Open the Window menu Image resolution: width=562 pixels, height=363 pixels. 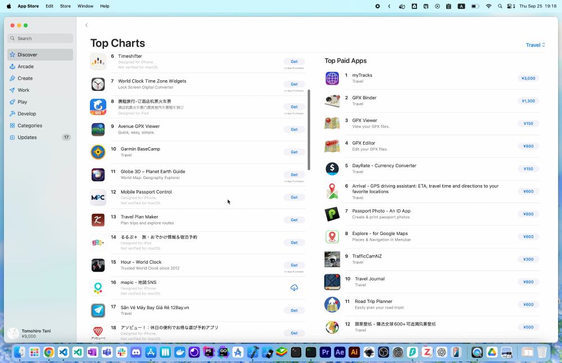click(85, 6)
